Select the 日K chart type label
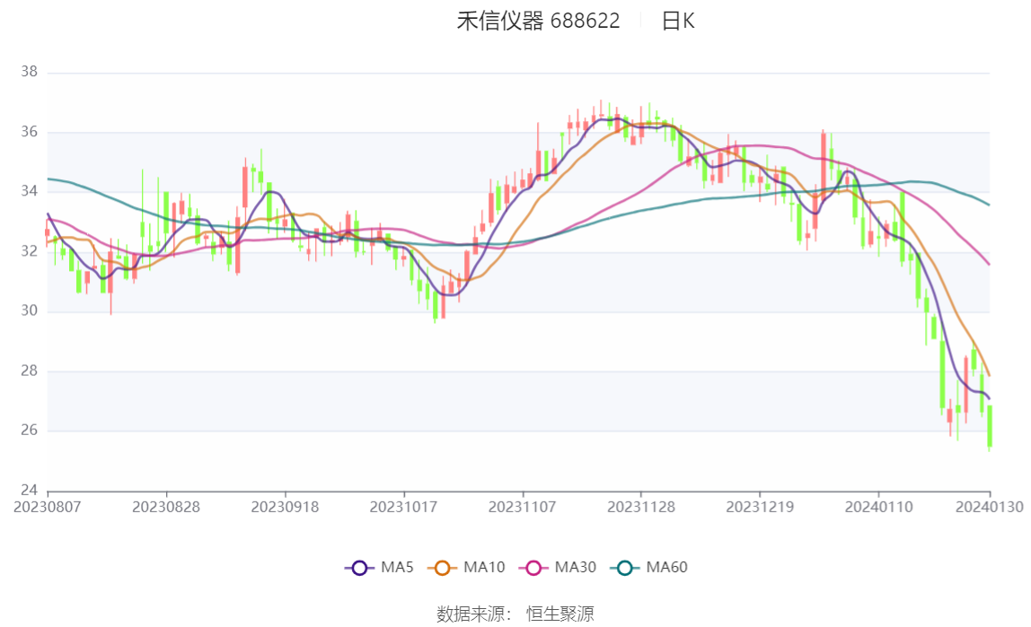 pyautogui.click(x=678, y=22)
